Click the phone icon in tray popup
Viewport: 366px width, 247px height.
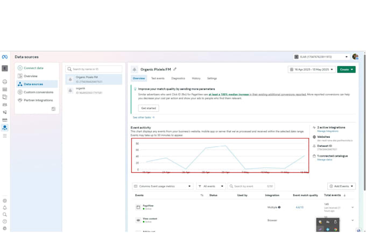coord(335,222)
